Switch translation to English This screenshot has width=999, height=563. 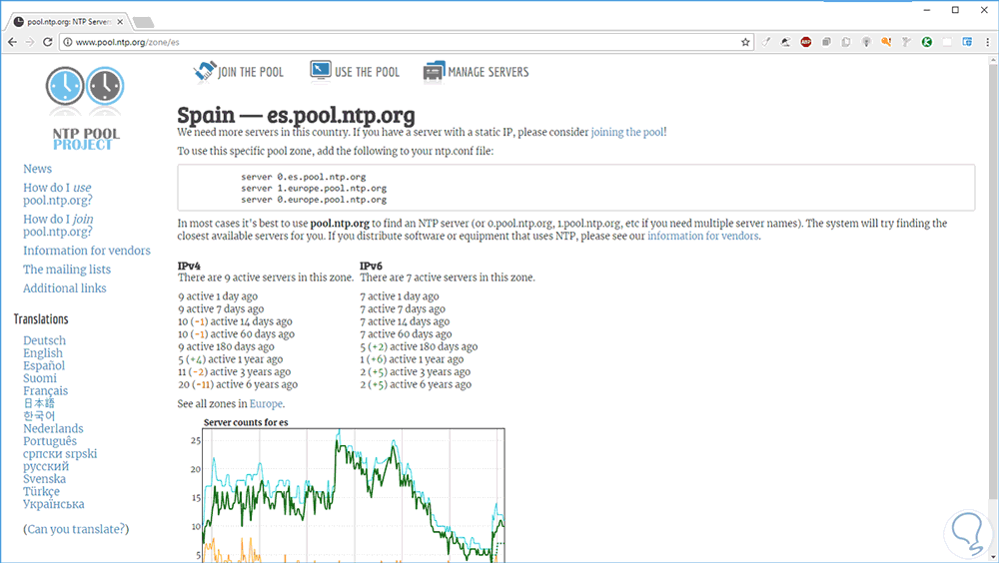(x=43, y=352)
